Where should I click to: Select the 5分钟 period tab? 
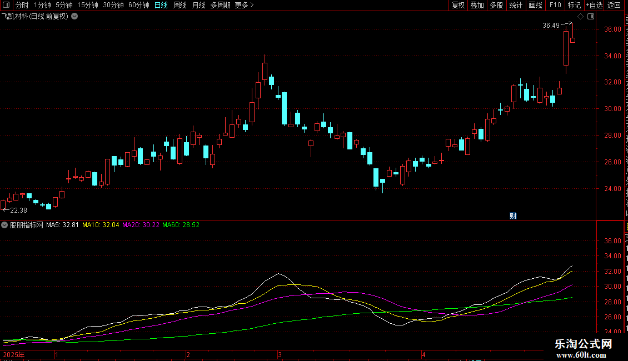[64, 5]
